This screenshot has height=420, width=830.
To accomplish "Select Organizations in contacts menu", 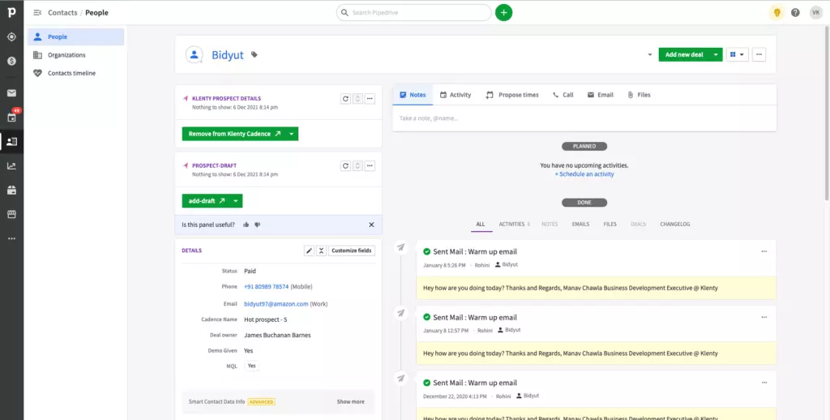I will pyautogui.click(x=75, y=55).
